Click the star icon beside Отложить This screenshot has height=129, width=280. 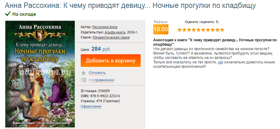[x=84, y=73]
